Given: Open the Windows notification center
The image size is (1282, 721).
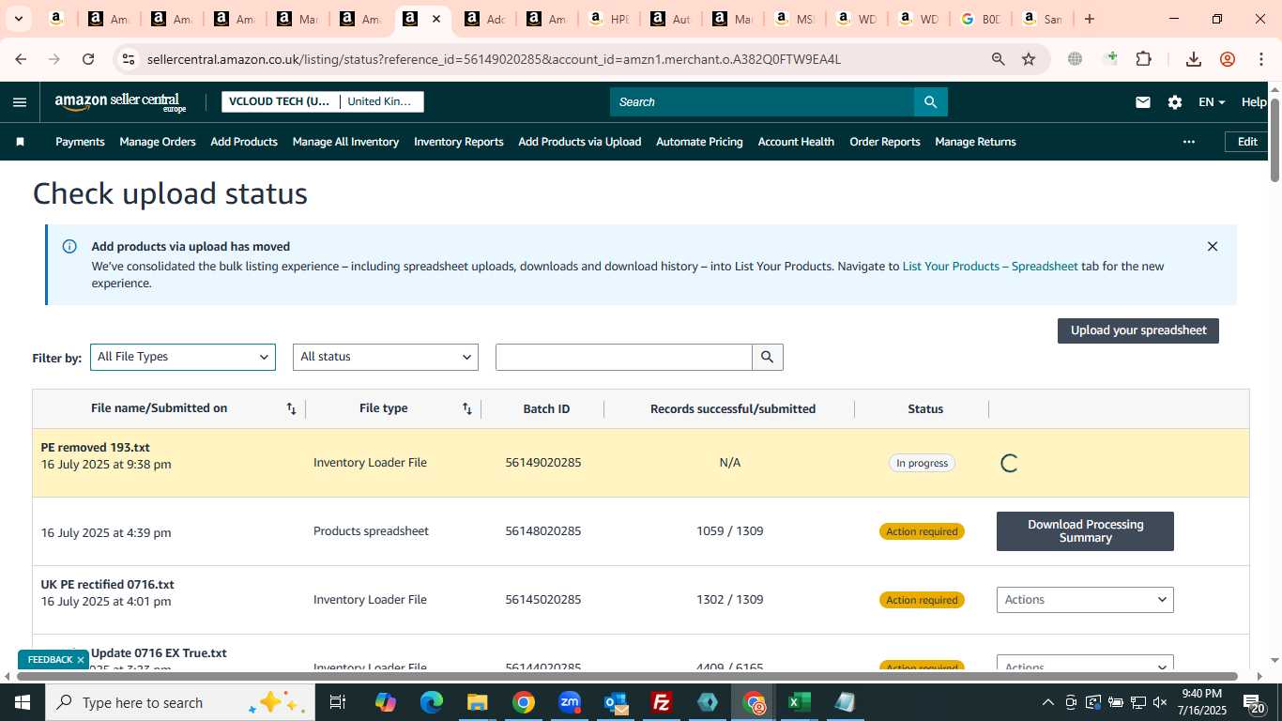Looking at the screenshot, I should click(1255, 702).
